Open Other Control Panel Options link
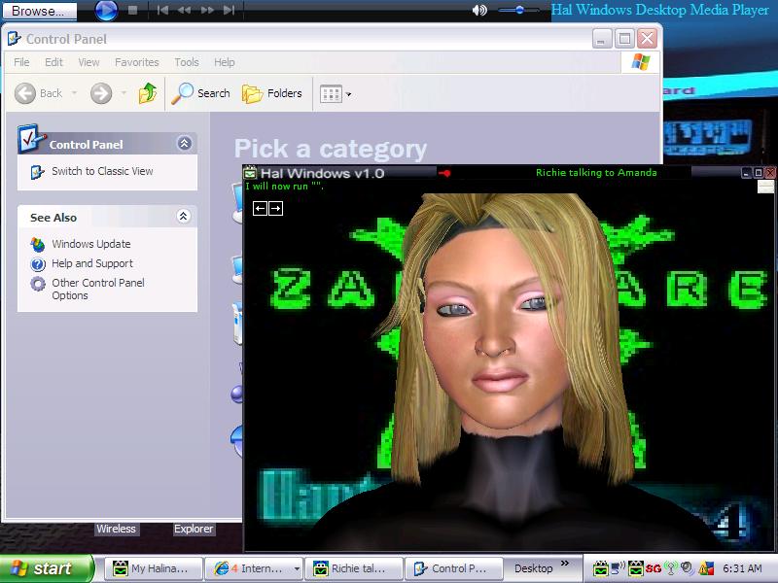The width and height of the screenshot is (778, 583). [98, 289]
